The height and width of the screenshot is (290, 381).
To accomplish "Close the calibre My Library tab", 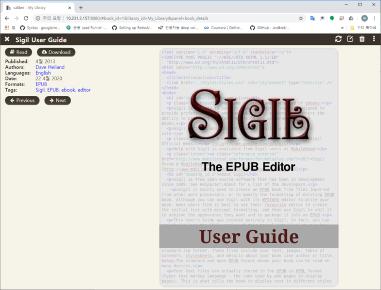I will 70,8.
